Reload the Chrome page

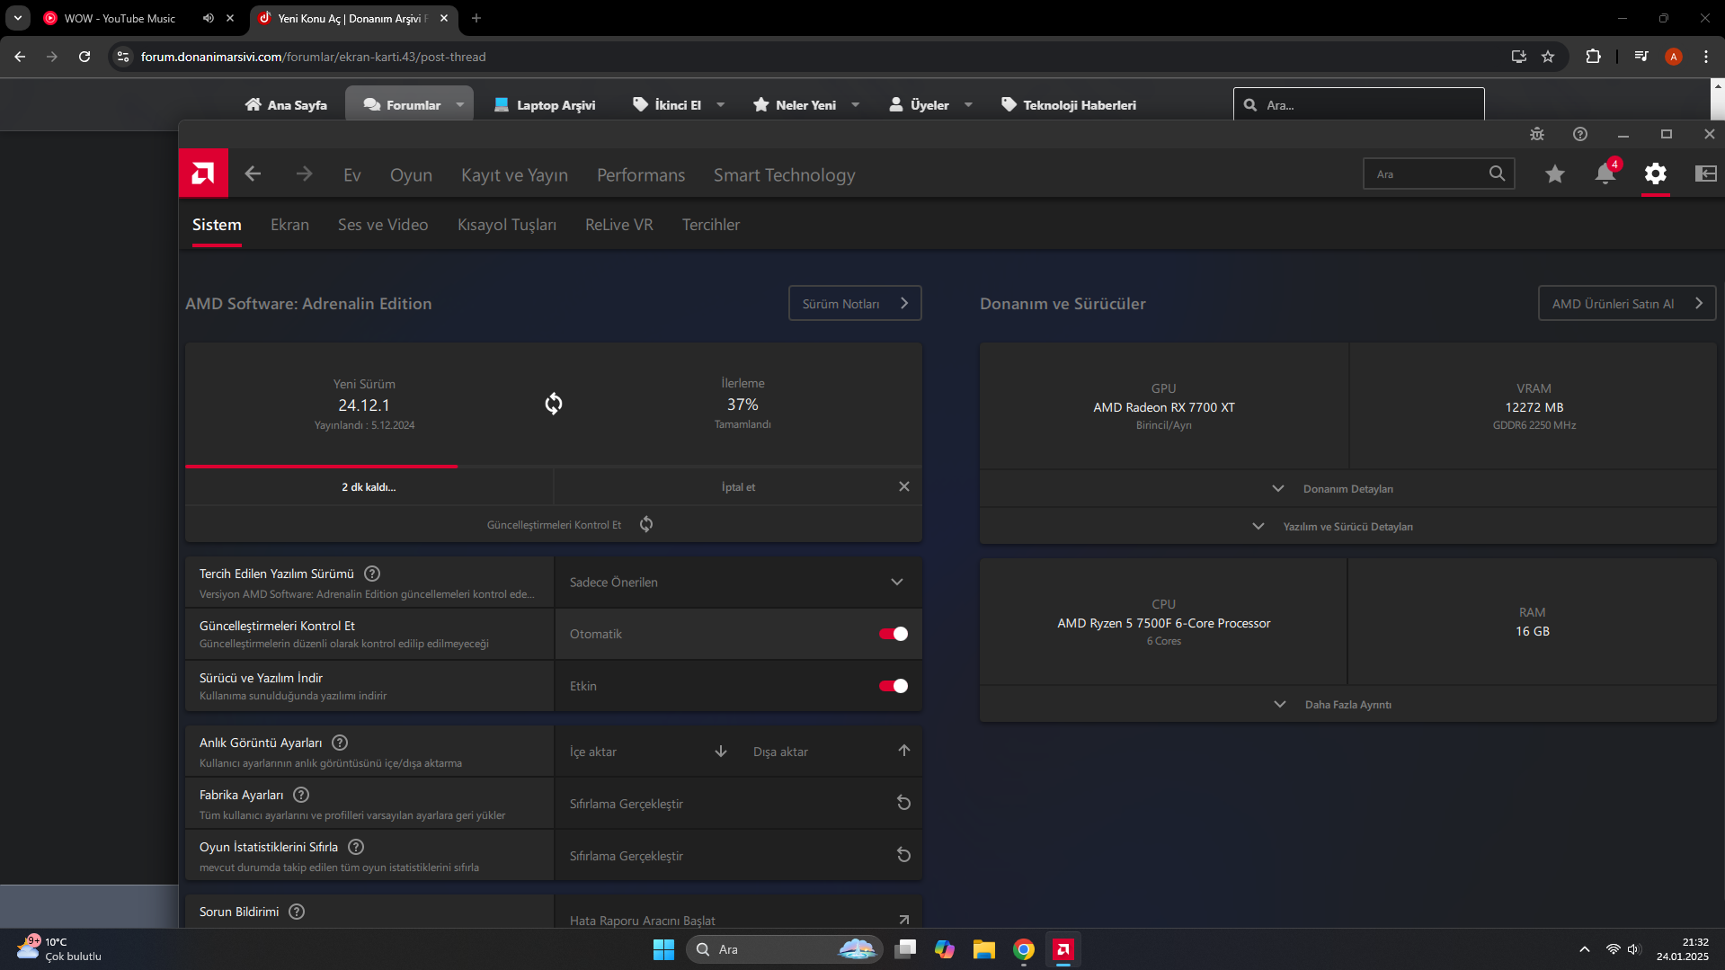(84, 57)
